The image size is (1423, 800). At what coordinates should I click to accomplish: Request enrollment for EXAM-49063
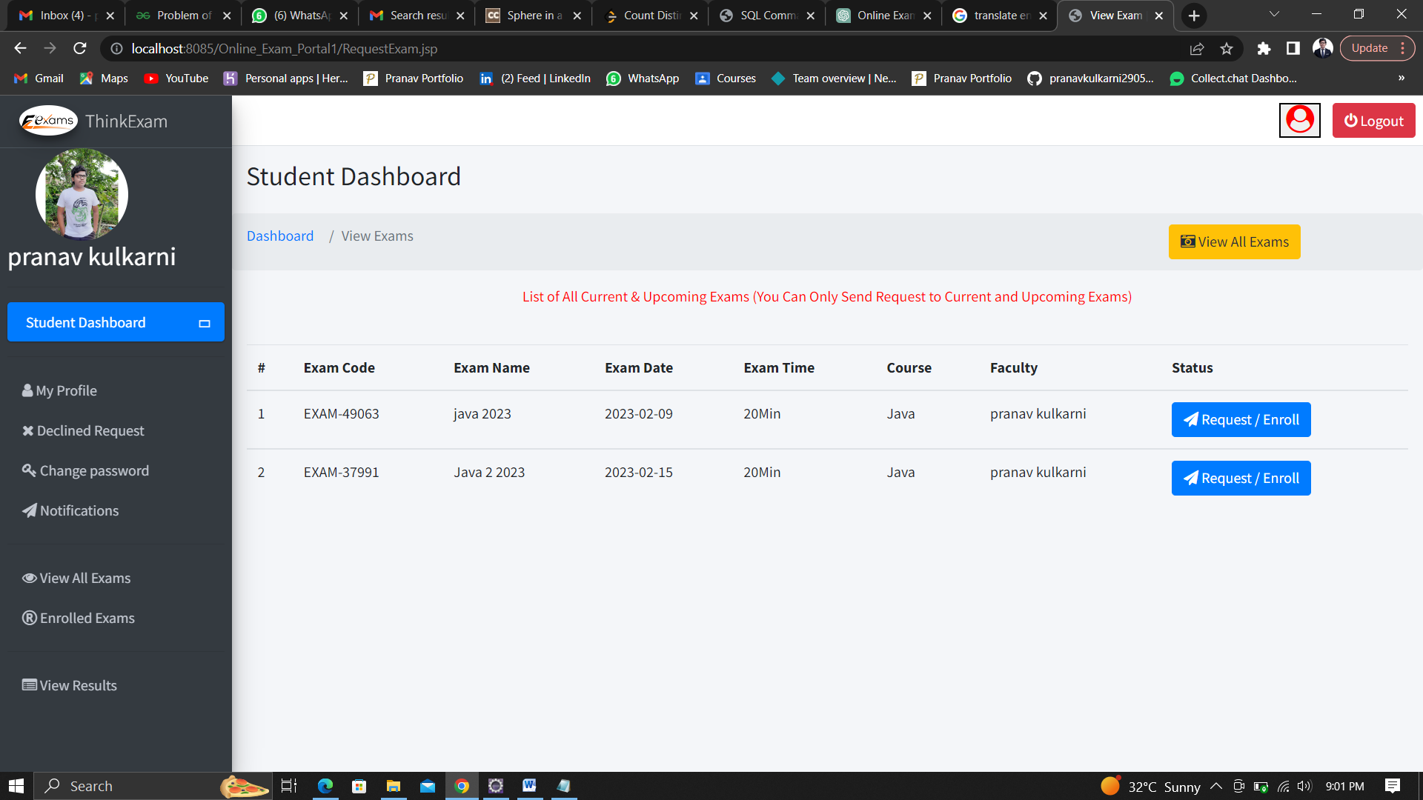(x=1241, y=419)
